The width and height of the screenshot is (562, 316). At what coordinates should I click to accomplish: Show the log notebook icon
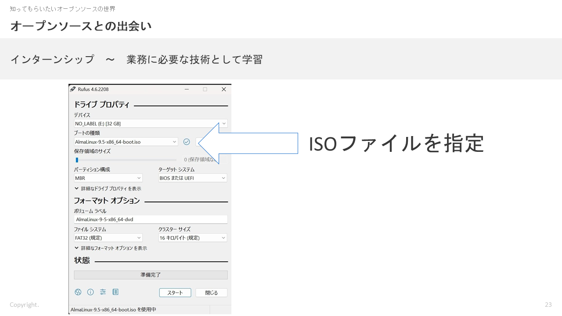(x=115, y=292)
